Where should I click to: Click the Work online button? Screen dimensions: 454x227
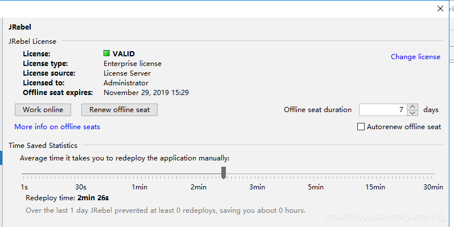tap(43, 110)
